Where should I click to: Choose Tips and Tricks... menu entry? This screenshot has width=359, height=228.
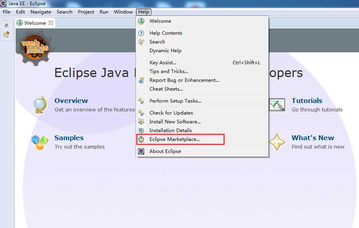click(202, 71)
